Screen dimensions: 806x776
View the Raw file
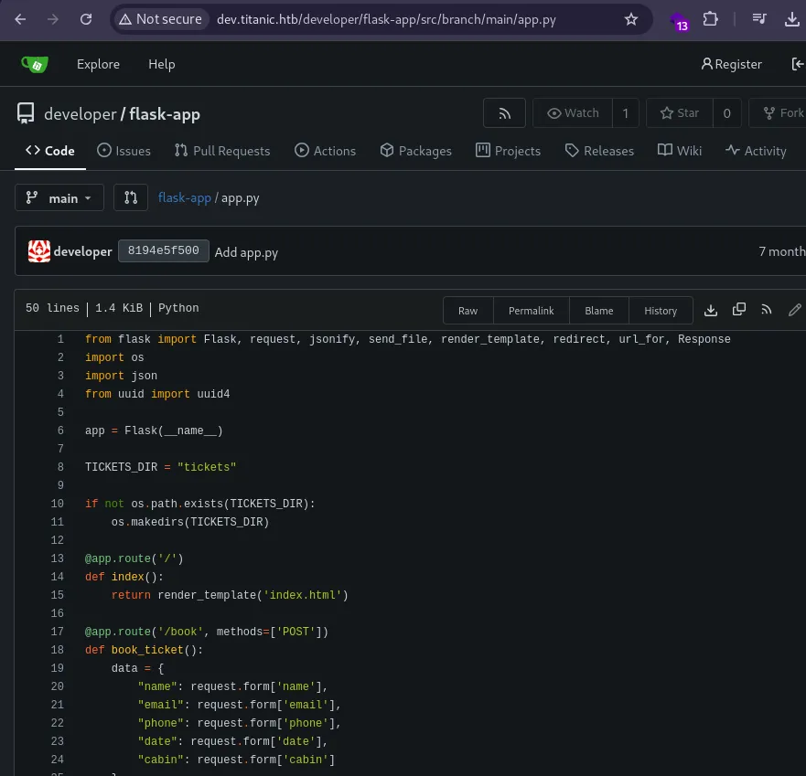coord(467,310)
